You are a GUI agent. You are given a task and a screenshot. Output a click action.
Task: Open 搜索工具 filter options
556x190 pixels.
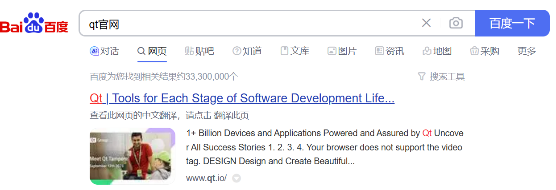click(x=441, y=77)
